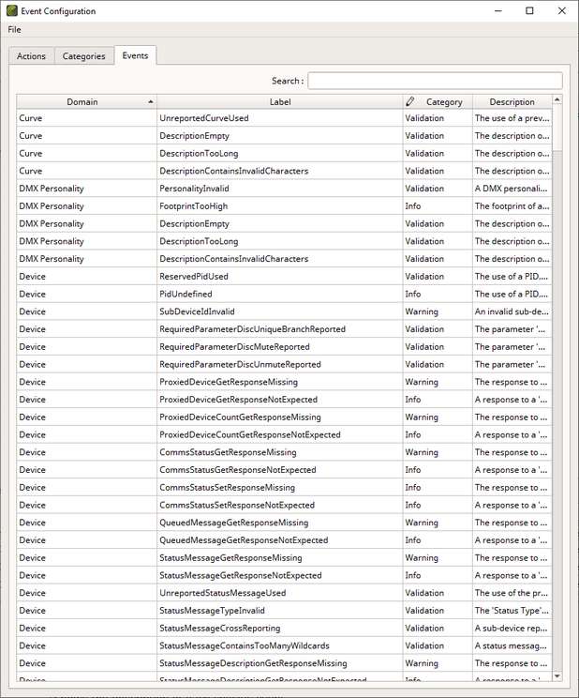This screenshot has width=579, height=698.
Task: Select StatusMessageDescriptionGetResponseMissing label cell
Action: [x=280, y=663]
